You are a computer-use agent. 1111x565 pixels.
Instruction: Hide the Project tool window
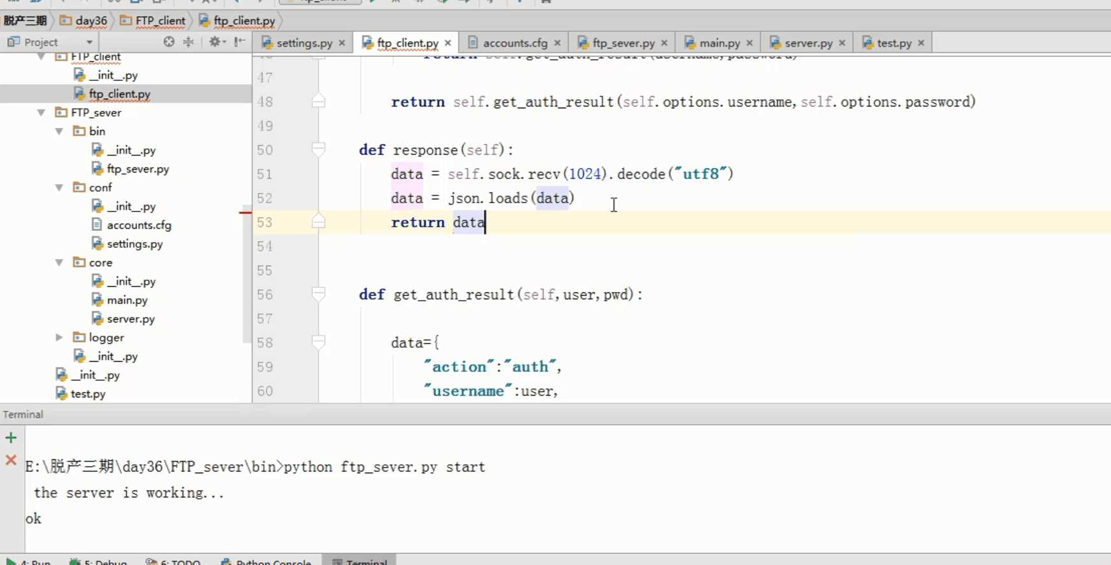point(240,42)
